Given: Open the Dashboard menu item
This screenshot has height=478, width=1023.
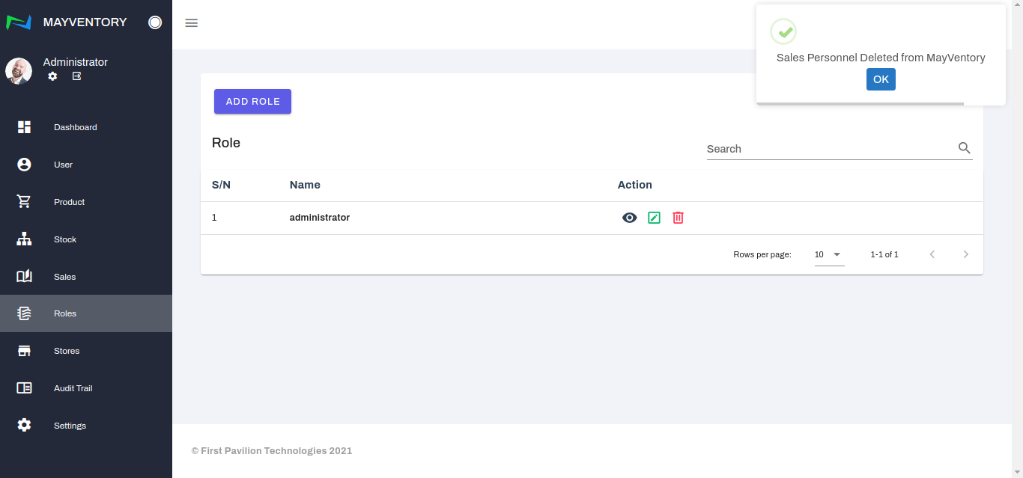Looking at the screenshot, I should (x=75, y=127).
